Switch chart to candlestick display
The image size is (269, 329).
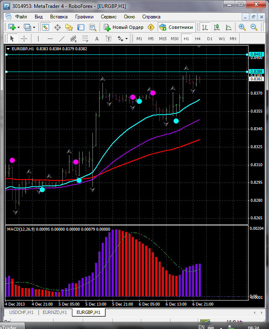coord(217,27)
